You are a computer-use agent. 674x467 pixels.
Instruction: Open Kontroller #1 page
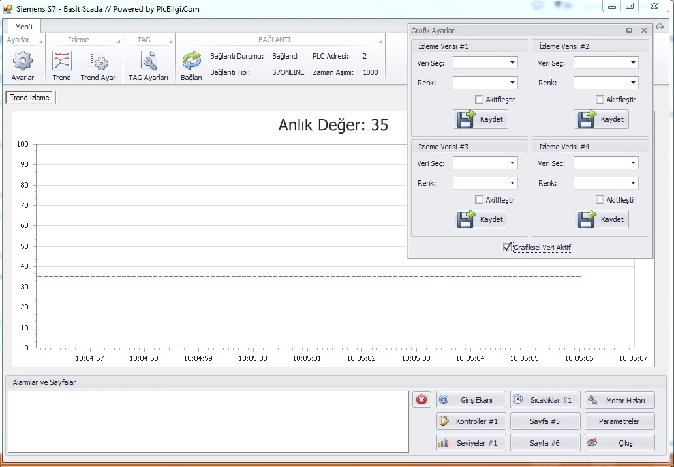coord(470,421)
